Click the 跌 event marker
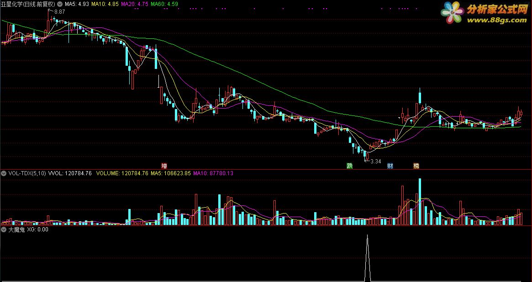This screenshot has height=282, width=532. pos(349,166)
